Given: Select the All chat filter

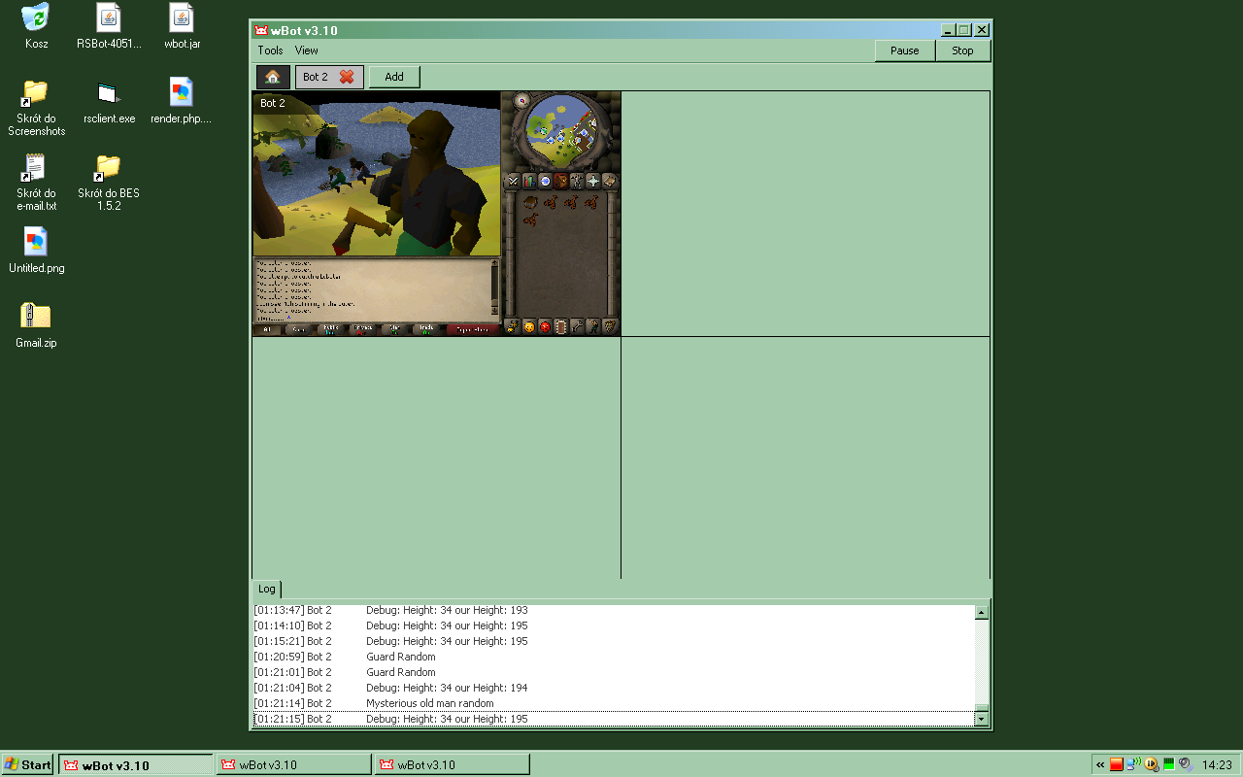Looking at the screenshot, I should 267,330.
